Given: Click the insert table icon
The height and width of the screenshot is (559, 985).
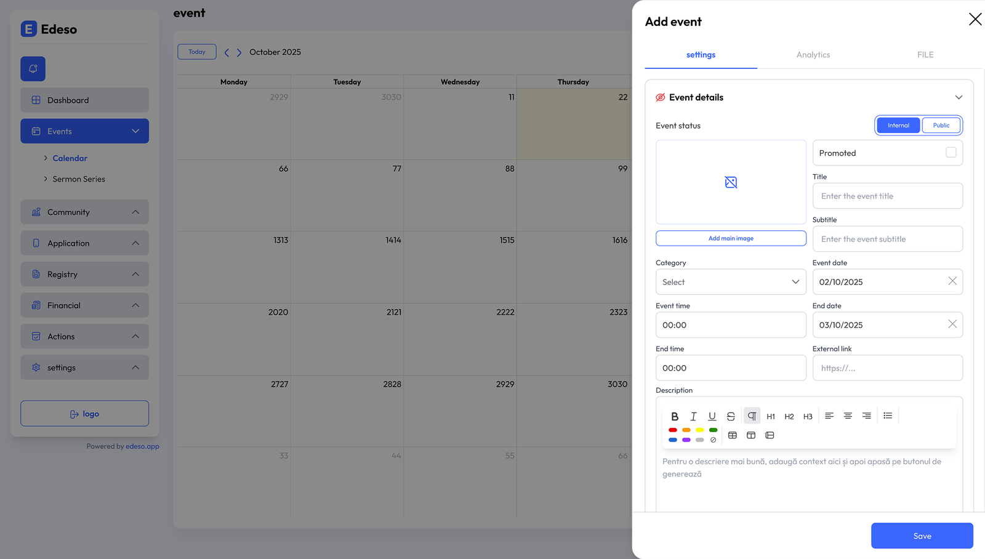Looking at the screenshot, I should [733, 435].
